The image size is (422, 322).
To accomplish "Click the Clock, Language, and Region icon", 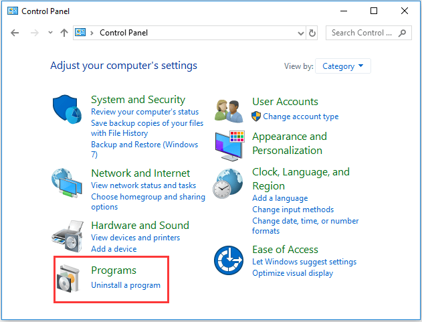I will click(229, 184).
